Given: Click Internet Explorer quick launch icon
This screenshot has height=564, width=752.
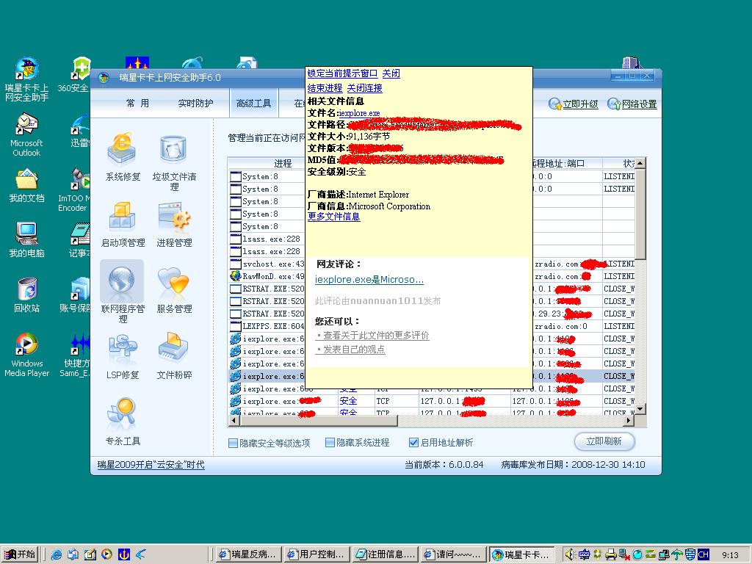Looking at the screenshot, I should [x=57, y=554].
